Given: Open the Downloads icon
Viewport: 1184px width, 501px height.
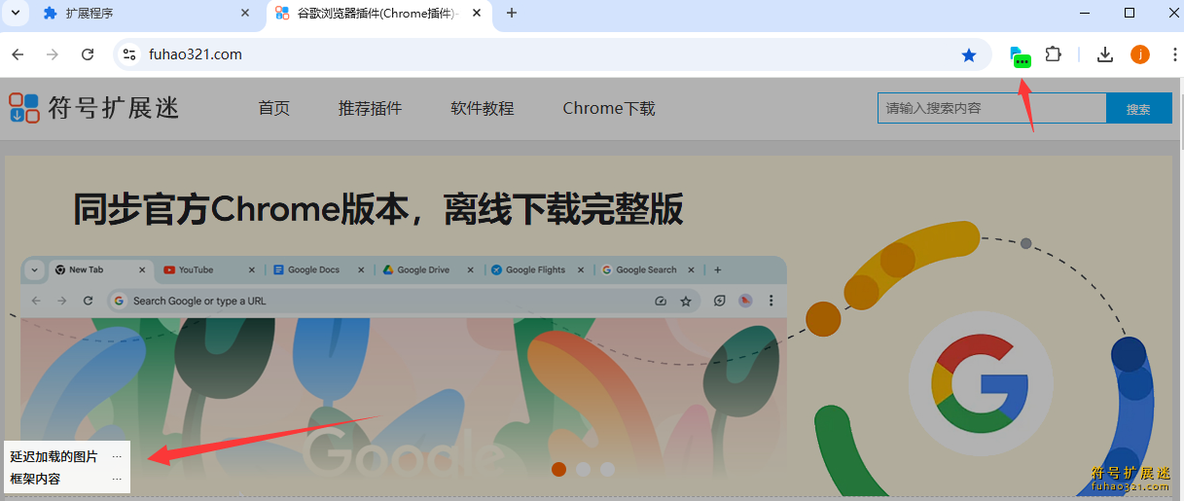Looking at the screenshot, I should [1104, 54].
